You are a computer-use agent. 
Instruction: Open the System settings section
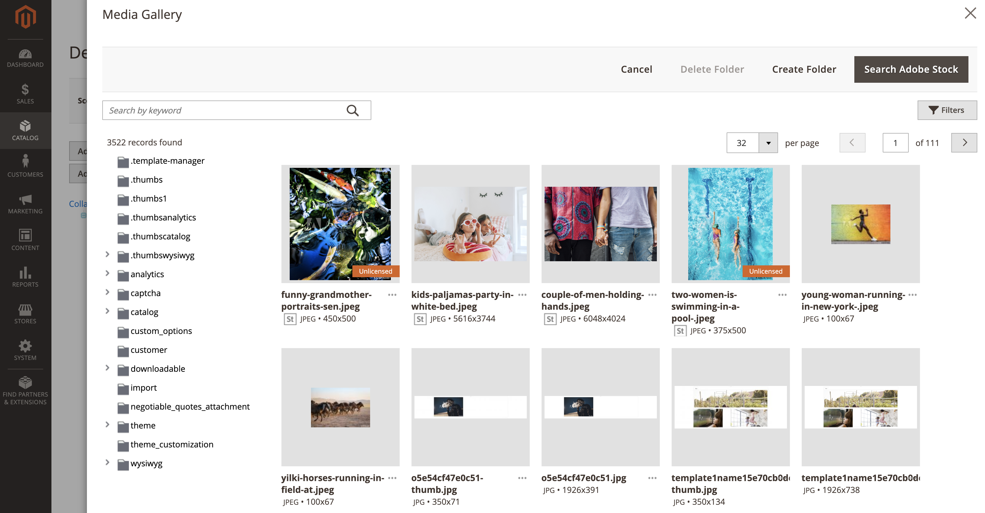pyautogui.click(x=25, y=349)
